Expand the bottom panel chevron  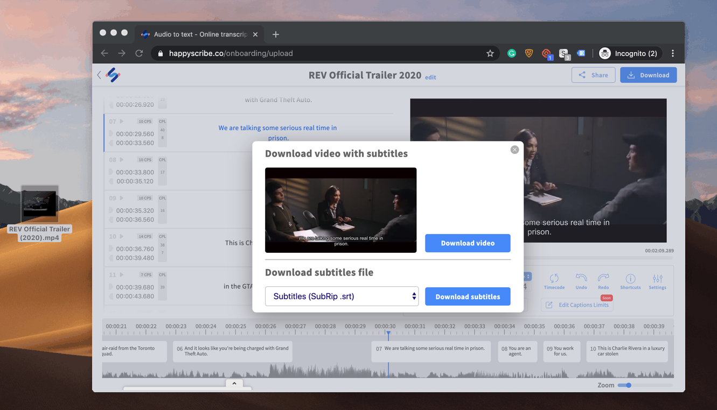234,384
